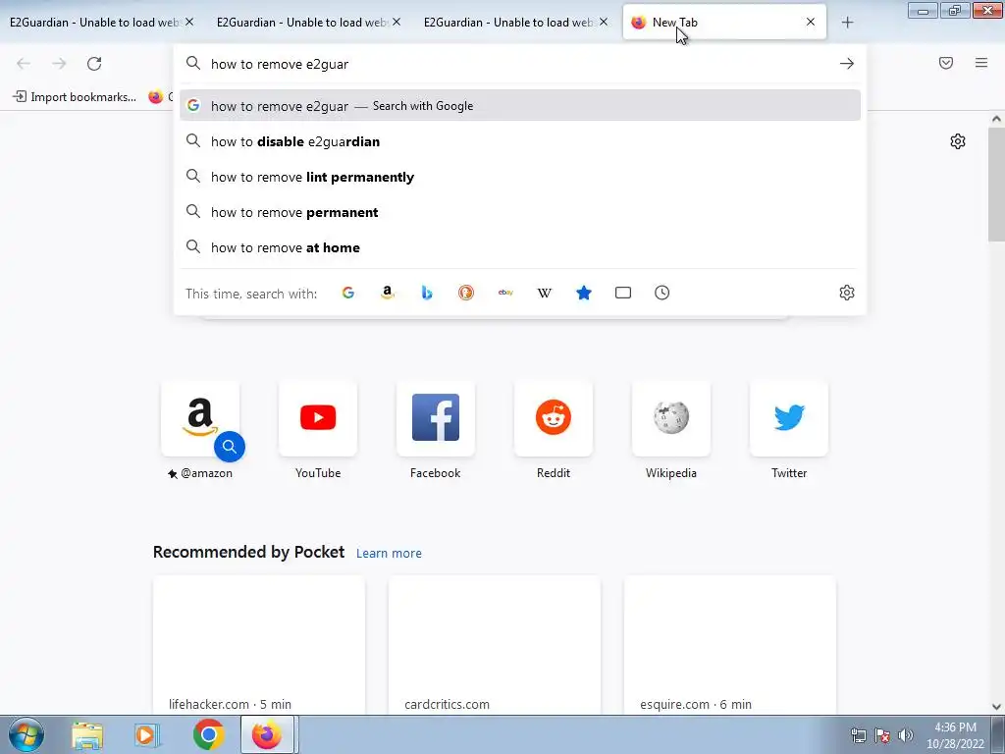Open the Save to Pocket icon
The image size is (1005, 754).
click(946, 63)
